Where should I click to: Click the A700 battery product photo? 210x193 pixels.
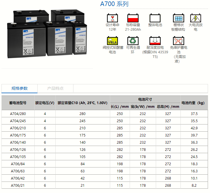47,34
